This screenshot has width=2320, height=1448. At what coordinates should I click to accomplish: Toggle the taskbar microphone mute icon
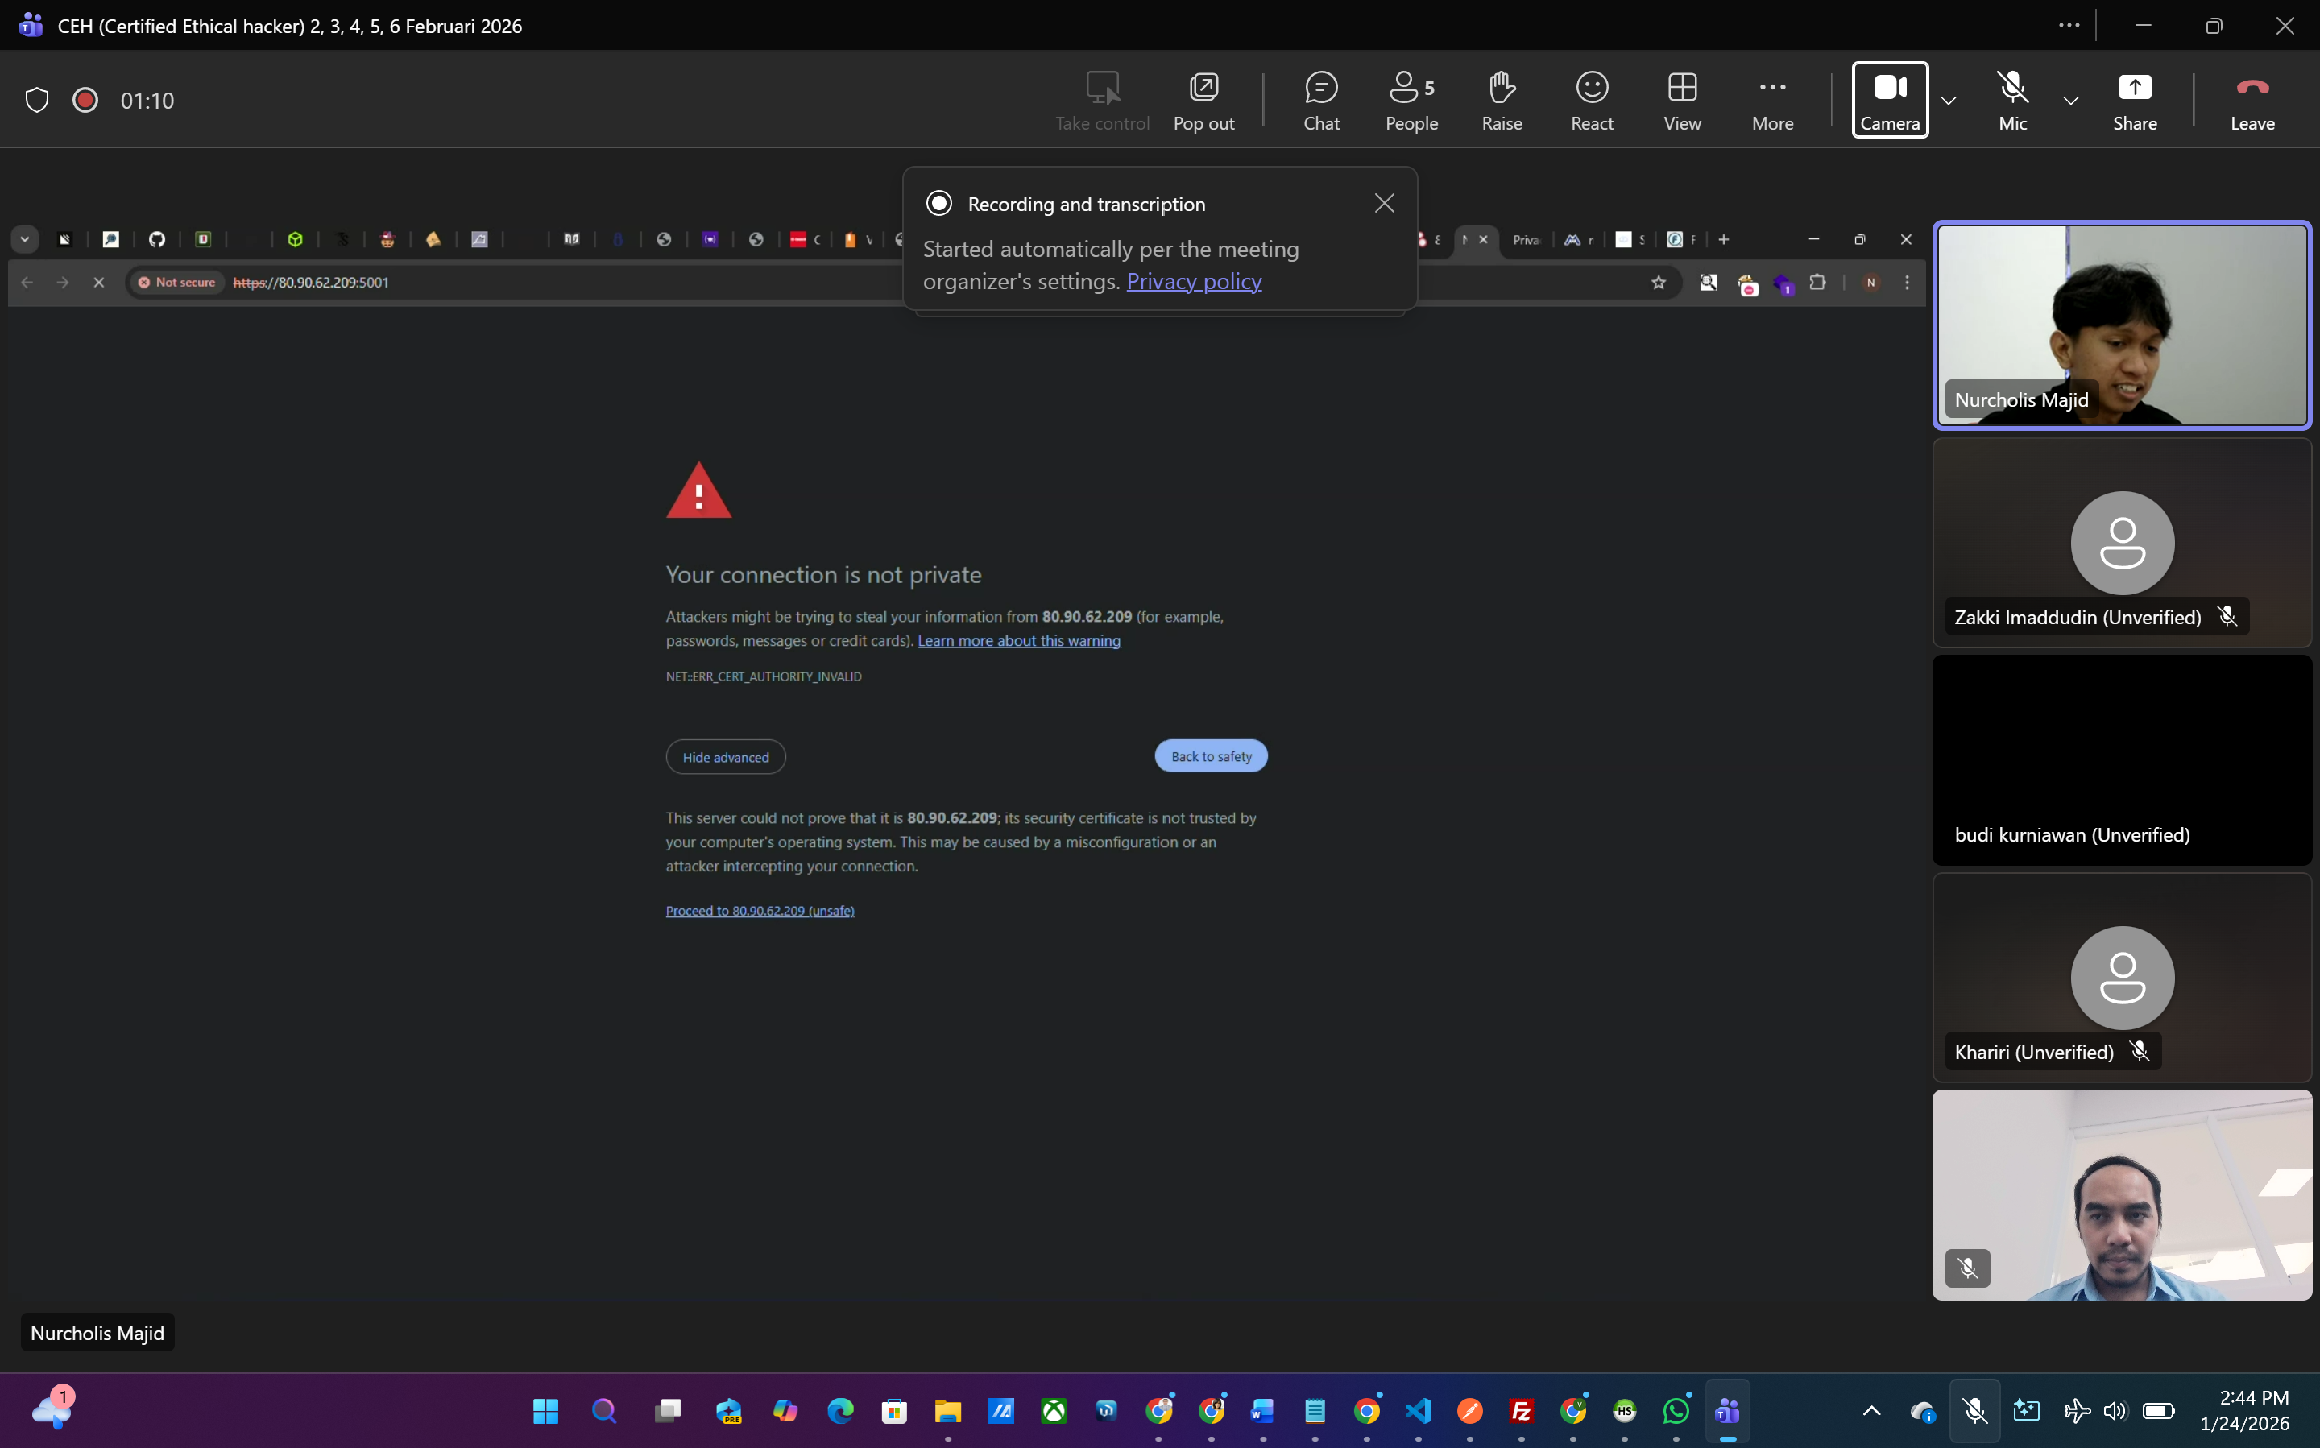point(1974,1409)
